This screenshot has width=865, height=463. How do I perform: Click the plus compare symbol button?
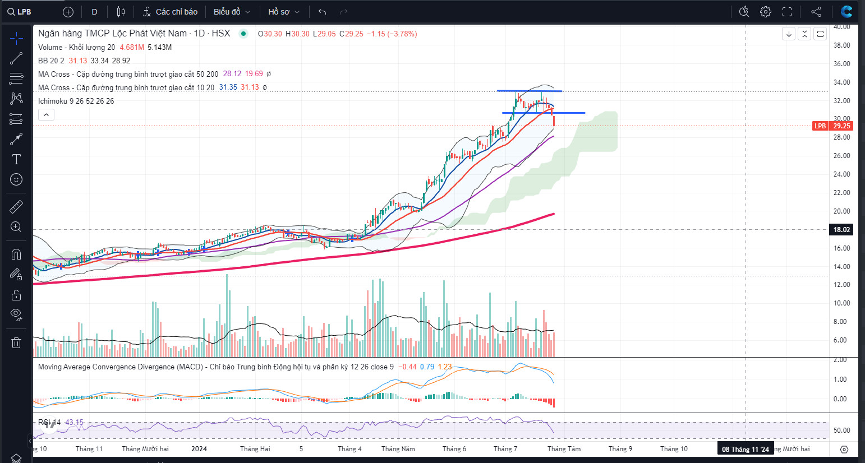click(x=68, y=12)
